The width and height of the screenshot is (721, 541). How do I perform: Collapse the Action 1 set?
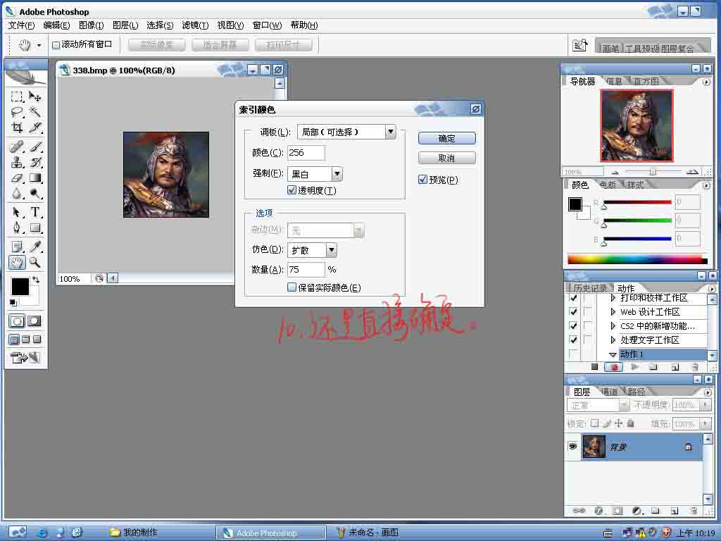(x=613, y=354)
